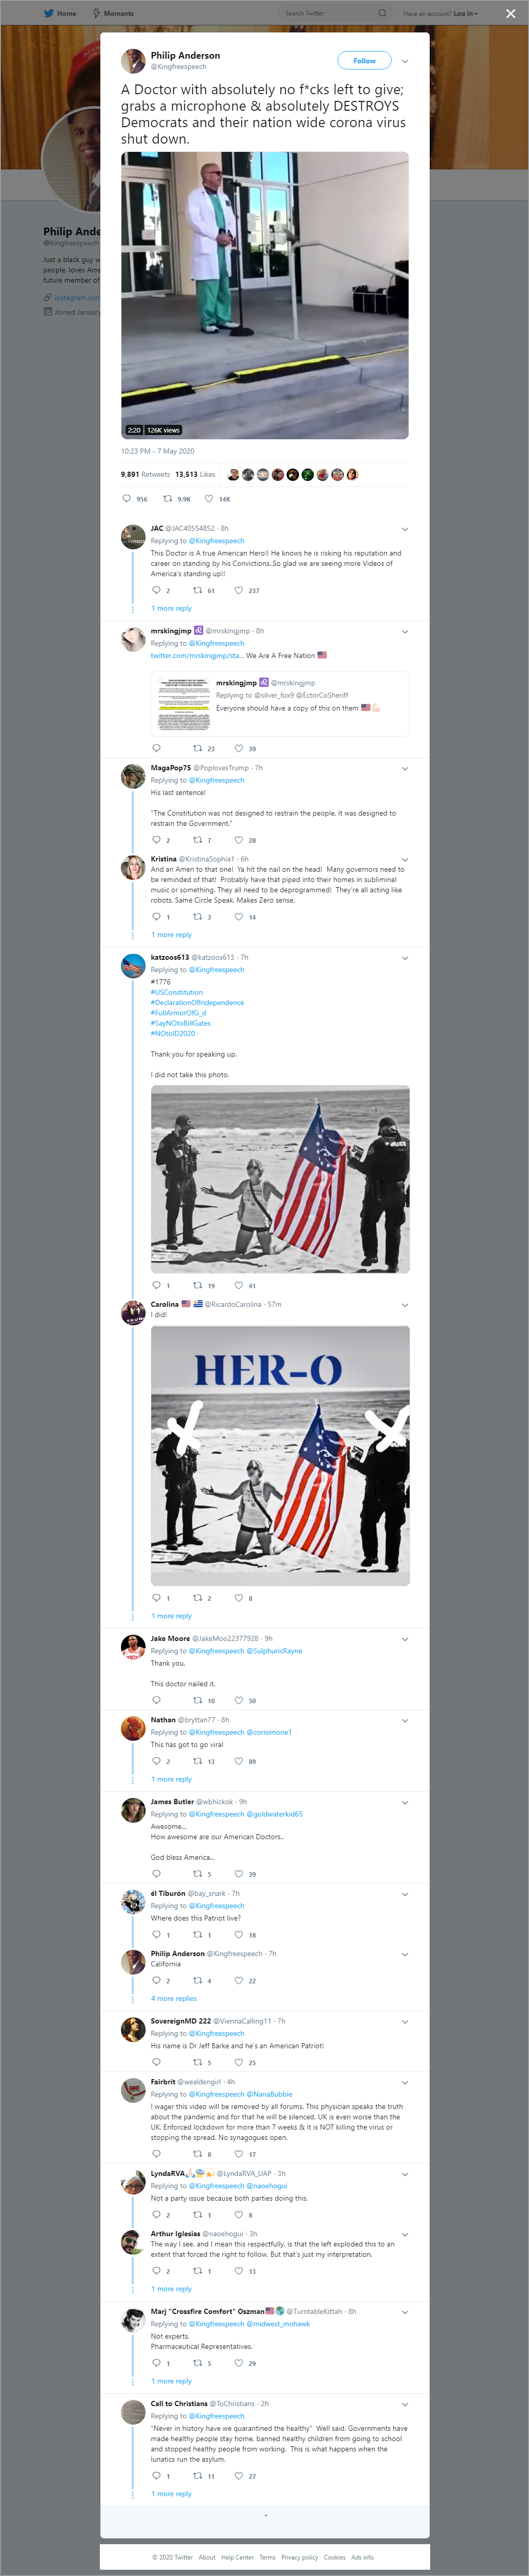Click the Twitter bird Home icon
This screenshot has height=2576, width=529.
(x=48, y=13)
